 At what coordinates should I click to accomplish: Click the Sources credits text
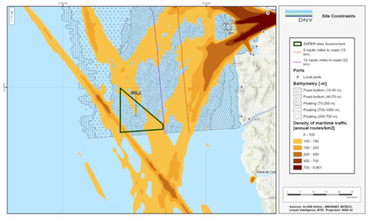(321, 208)
